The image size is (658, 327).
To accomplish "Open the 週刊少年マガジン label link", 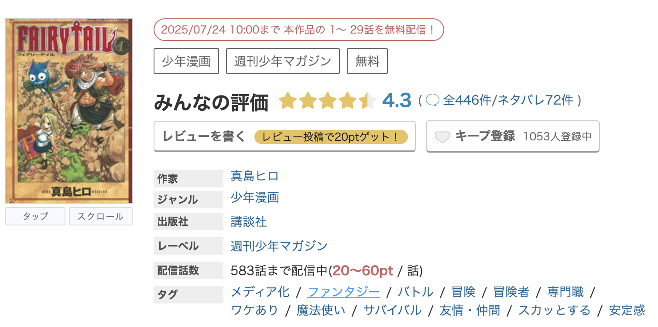I will point(279,246).
